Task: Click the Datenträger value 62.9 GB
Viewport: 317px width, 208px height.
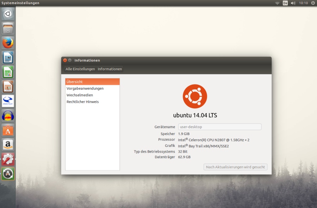Action: pos(184,157)
